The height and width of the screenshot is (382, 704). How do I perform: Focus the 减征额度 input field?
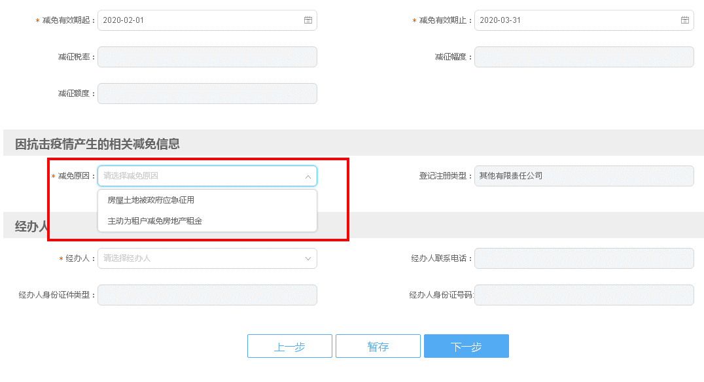pyautogui.click(x=207, y=94)
